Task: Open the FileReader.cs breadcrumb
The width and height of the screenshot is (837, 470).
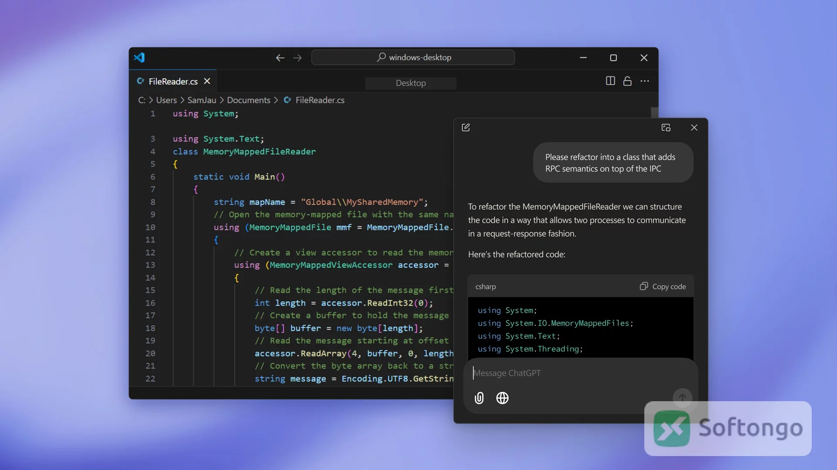Action: [320, 100]
